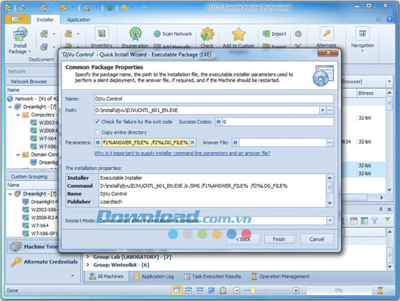Collapse the ribbon with the up arrow

tap(379, 19)
